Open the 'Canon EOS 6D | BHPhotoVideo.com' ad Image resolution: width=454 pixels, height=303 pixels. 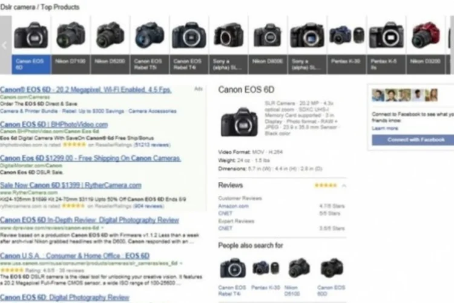(x=54, y=124)
